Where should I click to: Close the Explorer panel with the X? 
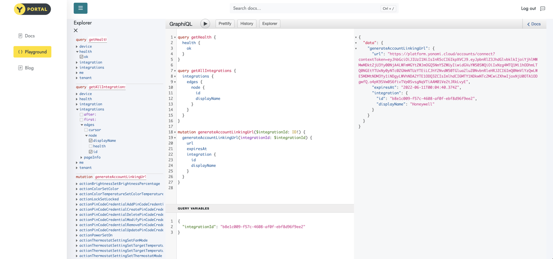(76, 30)
